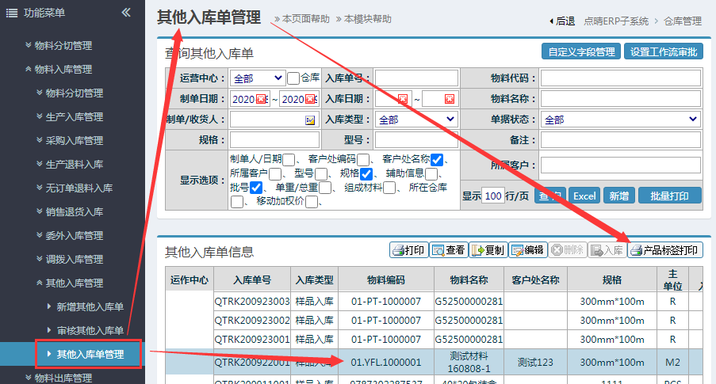Collapse 其他入库管理 in the sidebar
The height and width of the screenshot is (384, 716).
point(70,283)
